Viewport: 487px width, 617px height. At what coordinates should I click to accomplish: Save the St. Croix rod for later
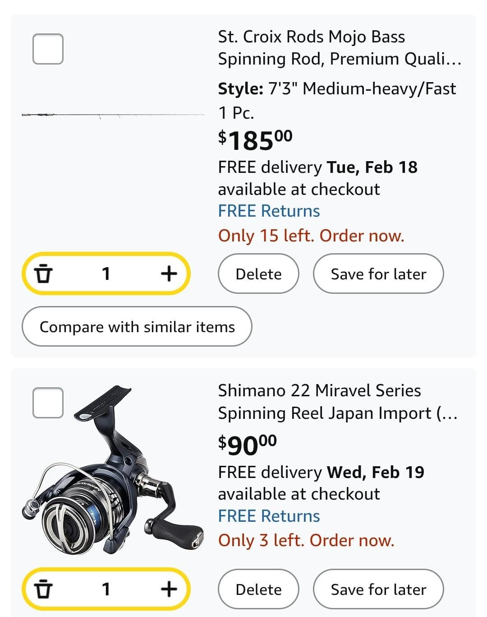pyautogui.click(x=378, y=274)
